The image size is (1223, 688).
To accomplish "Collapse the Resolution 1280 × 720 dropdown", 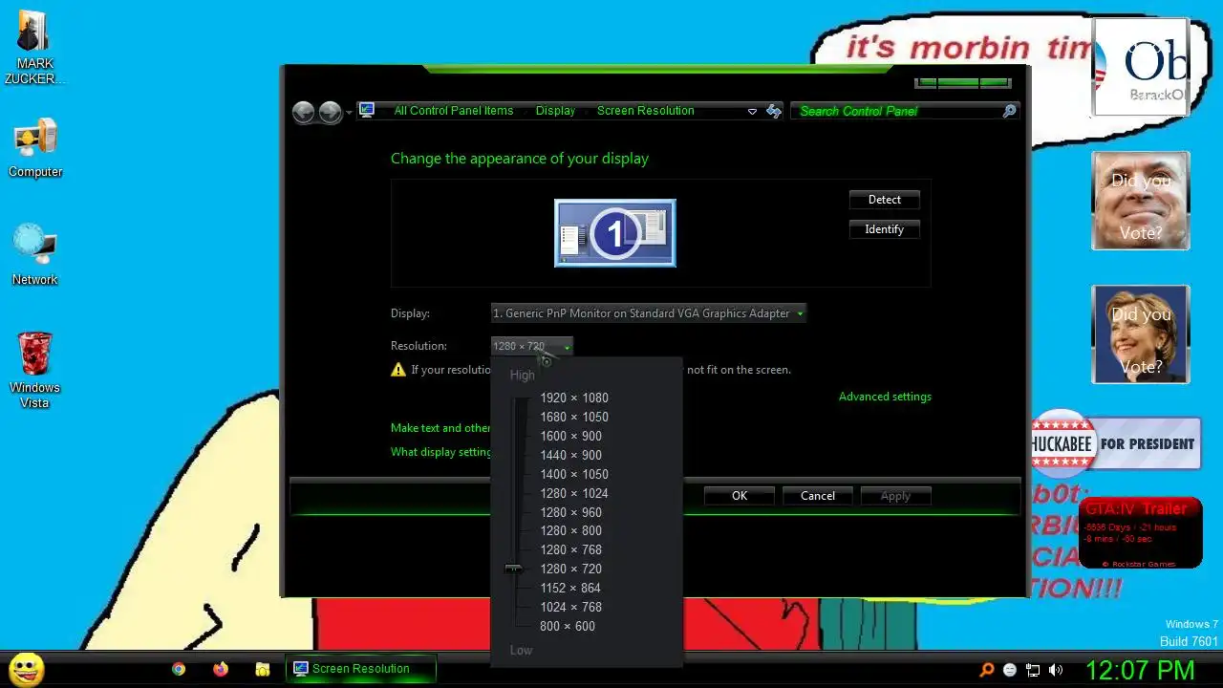I will 531,346.
